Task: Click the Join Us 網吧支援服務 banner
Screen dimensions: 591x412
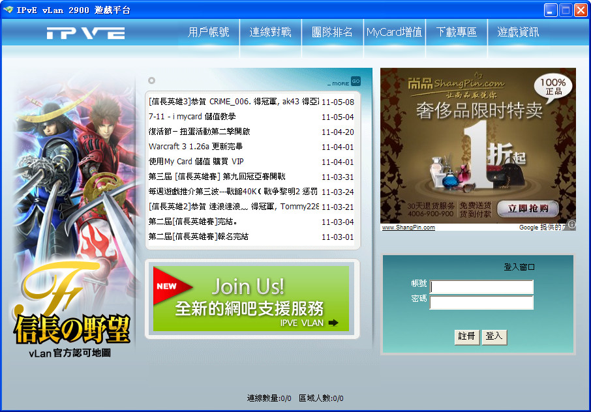Action: click(x=251, y=299)
